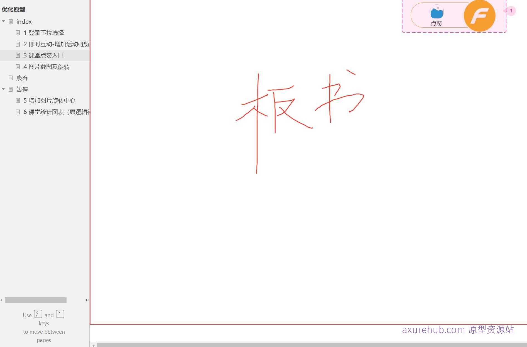This screenshot has height=347, width=527.
Task: Click the page icon beside 1 登录下拉选择
Action: click(18, 33)
